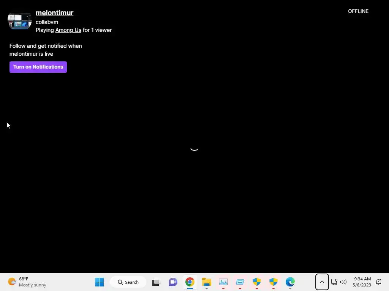389x291 pixels.
Task: Open the melontimur channel link
Action: (x=54, y=13)
